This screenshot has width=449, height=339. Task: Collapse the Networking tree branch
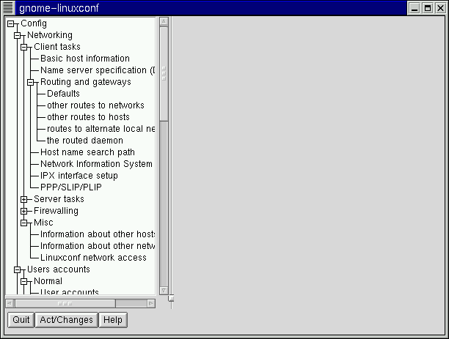(x=17, y=35)
